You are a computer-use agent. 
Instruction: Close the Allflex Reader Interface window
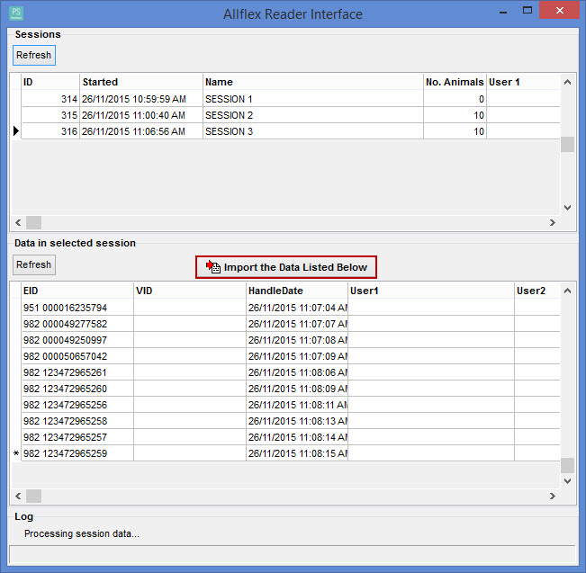point(560,11)
